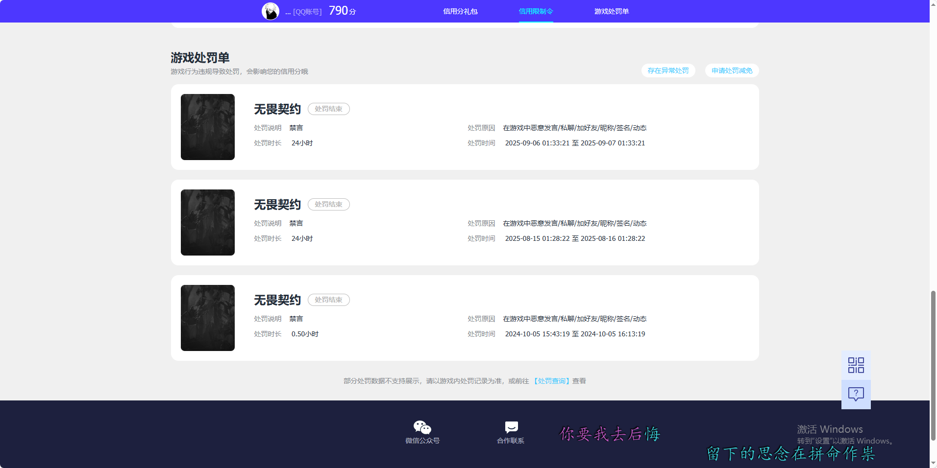Click the third 无畏契约 penalty title
Image resolution: width=937 pixels, height=468 pixels.
[x=277, y=300]
